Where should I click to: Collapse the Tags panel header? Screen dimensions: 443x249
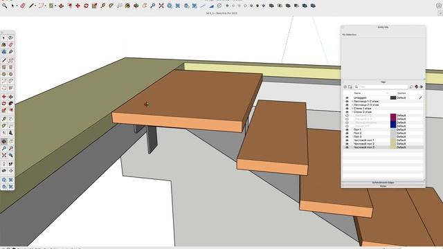tap(383, 82)
